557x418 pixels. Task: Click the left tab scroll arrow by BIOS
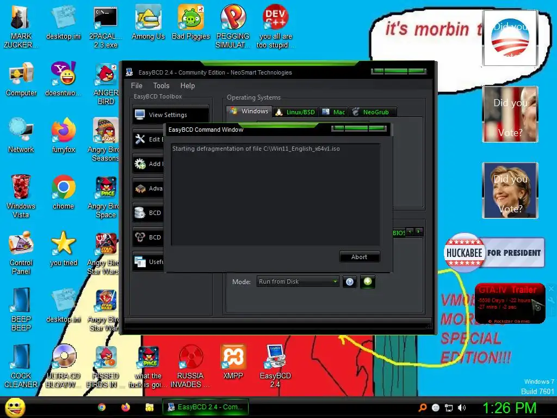(x=410, y=232)
